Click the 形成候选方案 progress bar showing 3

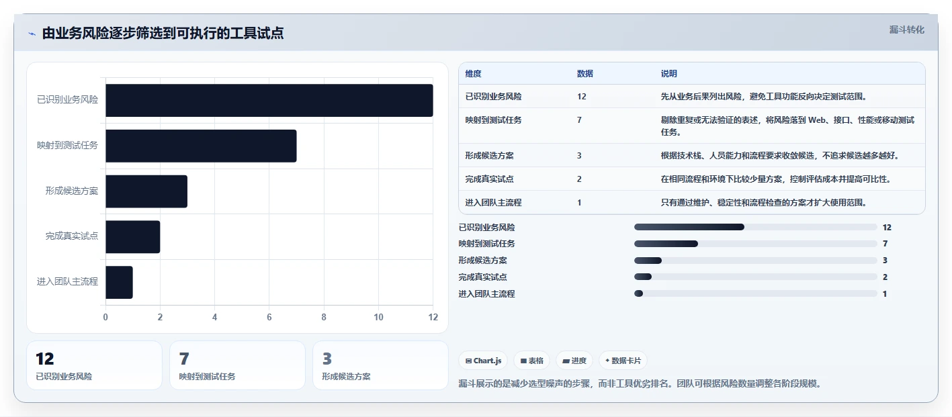click(x=756, y=261)
